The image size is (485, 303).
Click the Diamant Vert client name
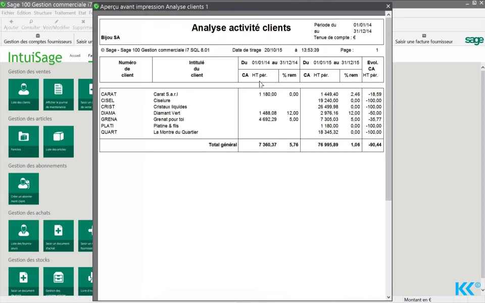[x=167, y=113]
